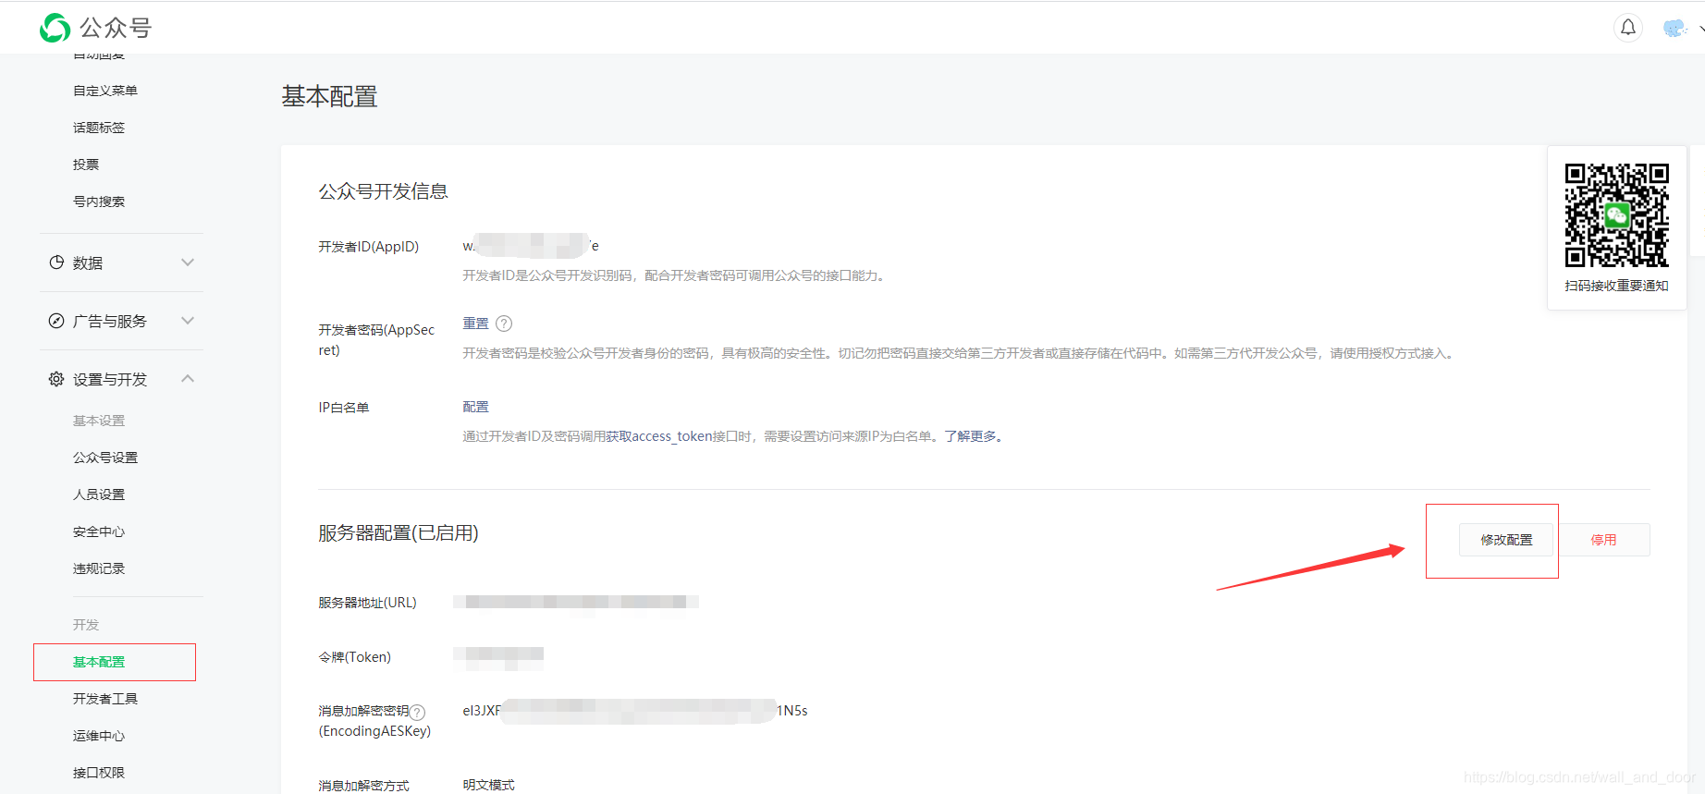Click the IP白名单 label
This screenshot has width=1705, height=794.
[x=344, y=408]
